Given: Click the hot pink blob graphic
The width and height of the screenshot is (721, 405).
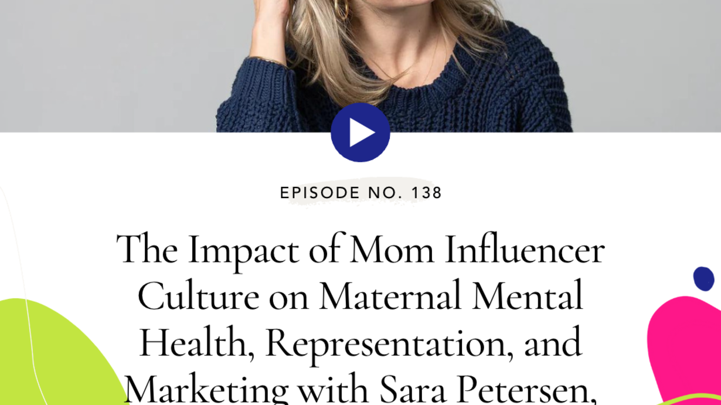Looking at the screenshot, I should [686, 352].
